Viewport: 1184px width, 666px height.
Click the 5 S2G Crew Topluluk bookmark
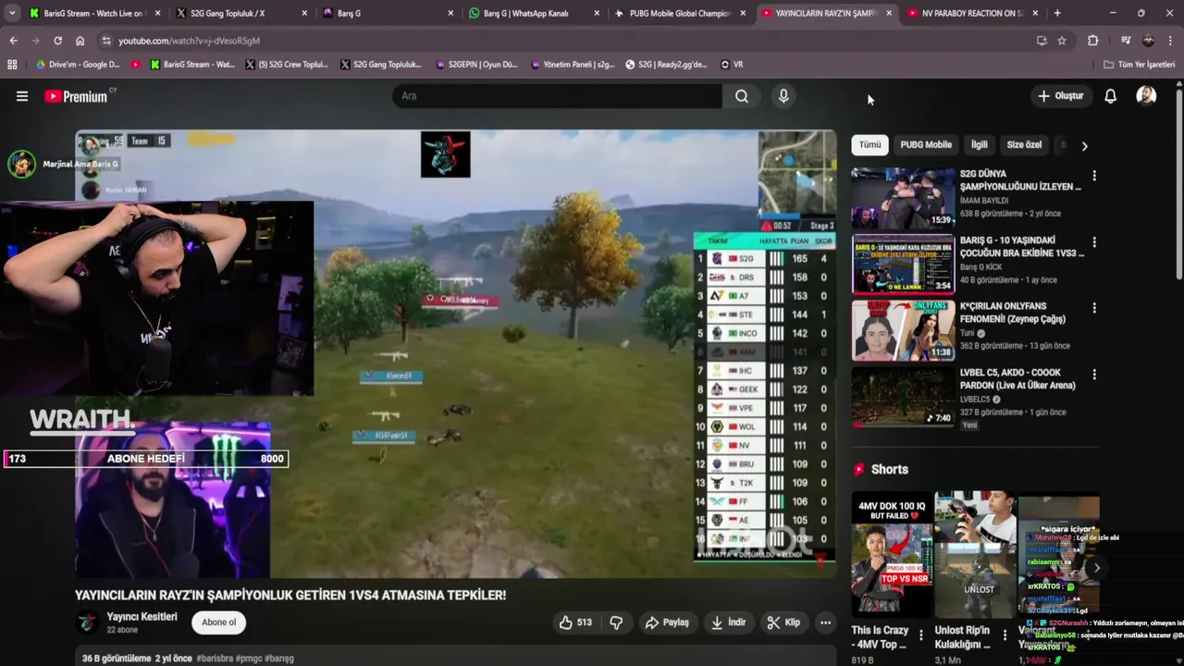(287, 65)
